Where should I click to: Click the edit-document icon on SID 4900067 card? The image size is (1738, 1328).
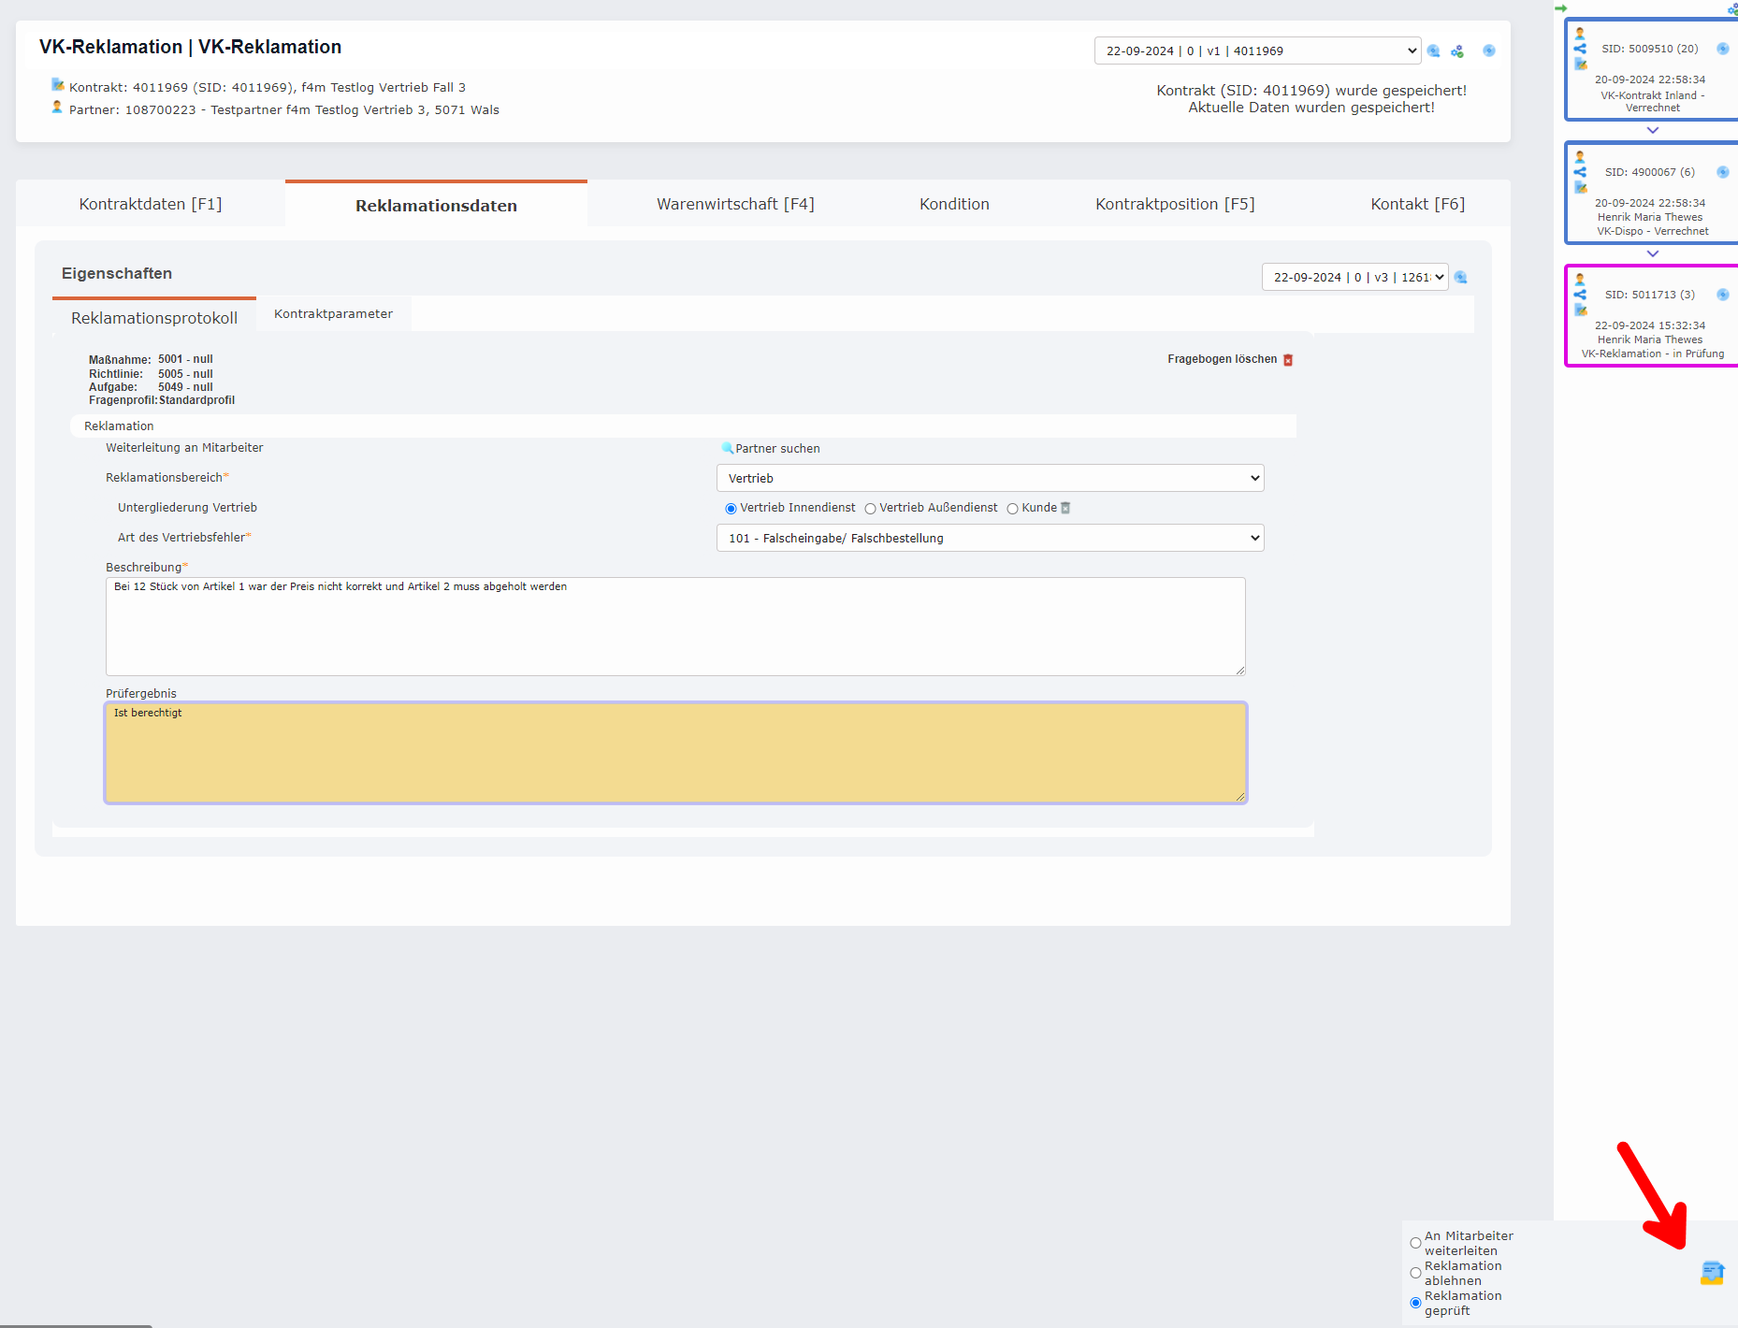(1580, 187)
